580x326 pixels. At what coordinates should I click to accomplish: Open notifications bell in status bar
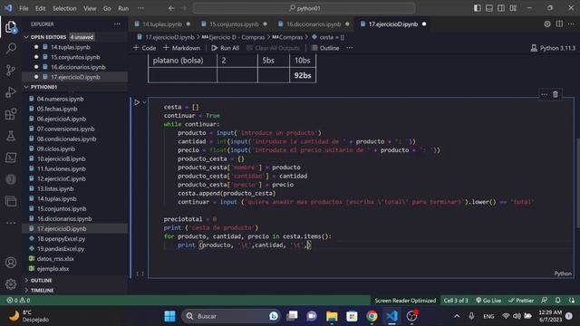558,300
